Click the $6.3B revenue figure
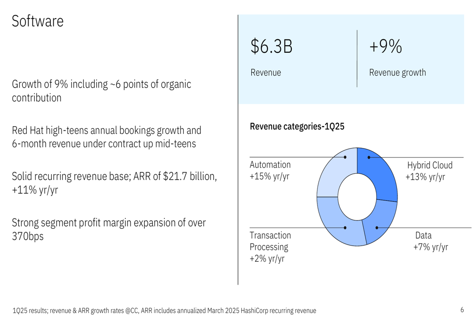This screenshot has height=326, width=476. 271,47
